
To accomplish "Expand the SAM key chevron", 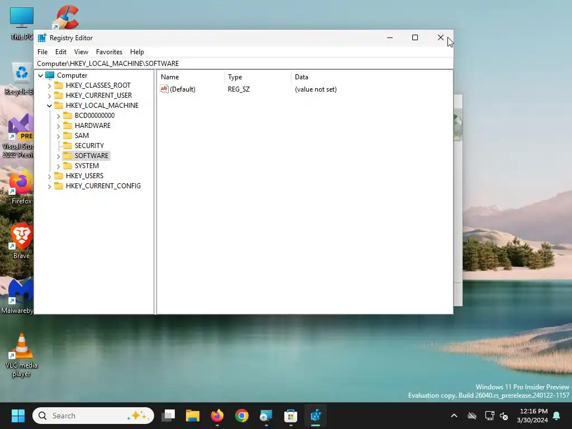I will [x=58, y=136].
